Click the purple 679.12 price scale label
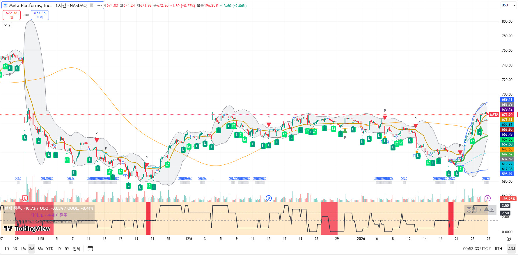This screenshot has height=255, width=518. [x=507, y=109]
